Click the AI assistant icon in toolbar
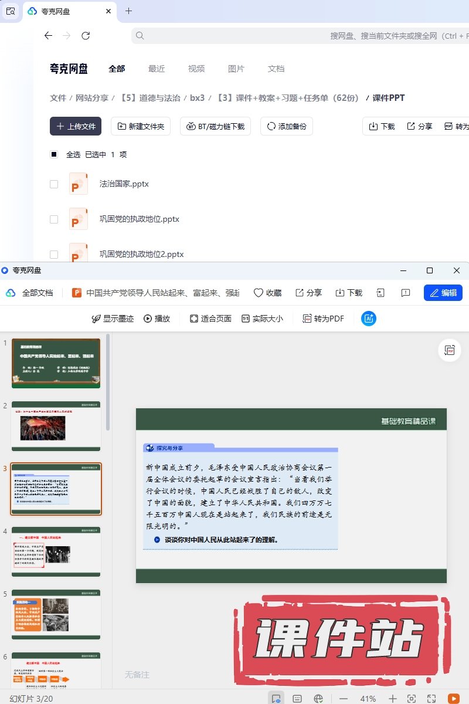The width and height of the screenshot is (469, 704). coord(369,319)
